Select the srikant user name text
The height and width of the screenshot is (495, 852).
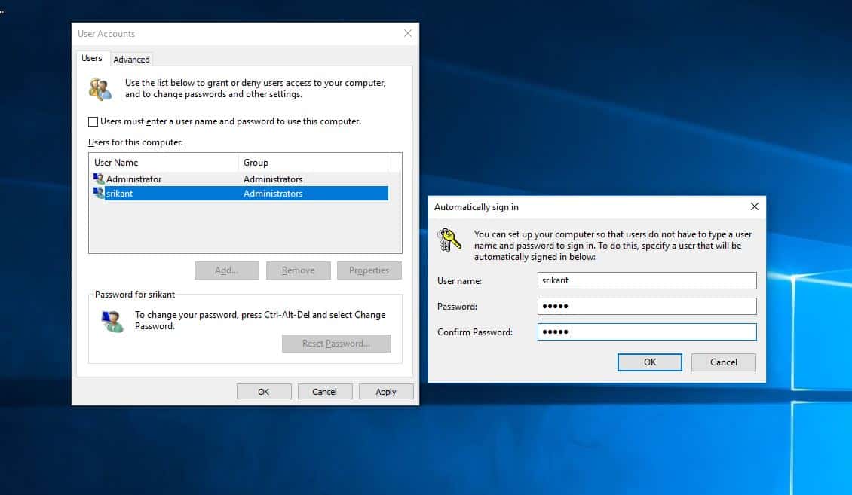tap(119, 193)
